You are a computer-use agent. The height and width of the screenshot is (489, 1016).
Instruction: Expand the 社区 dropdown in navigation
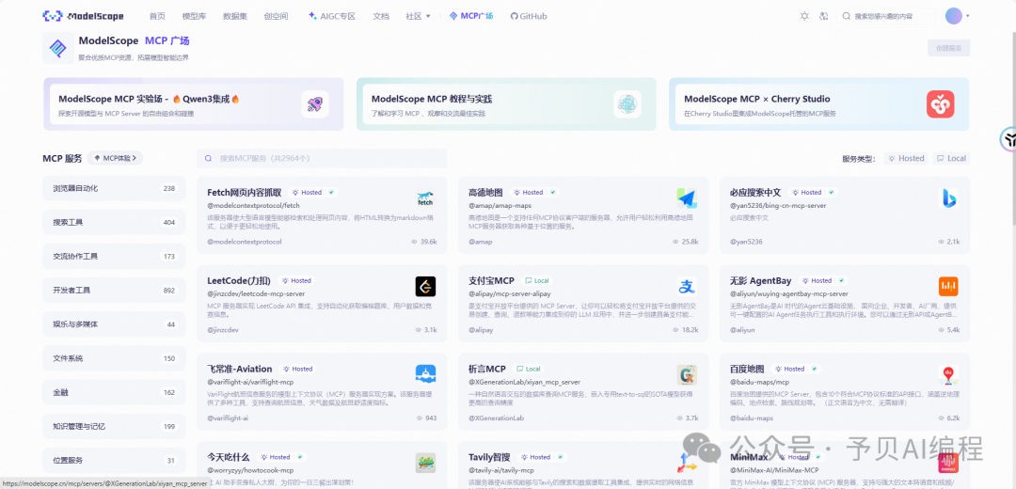click(418, 16)
